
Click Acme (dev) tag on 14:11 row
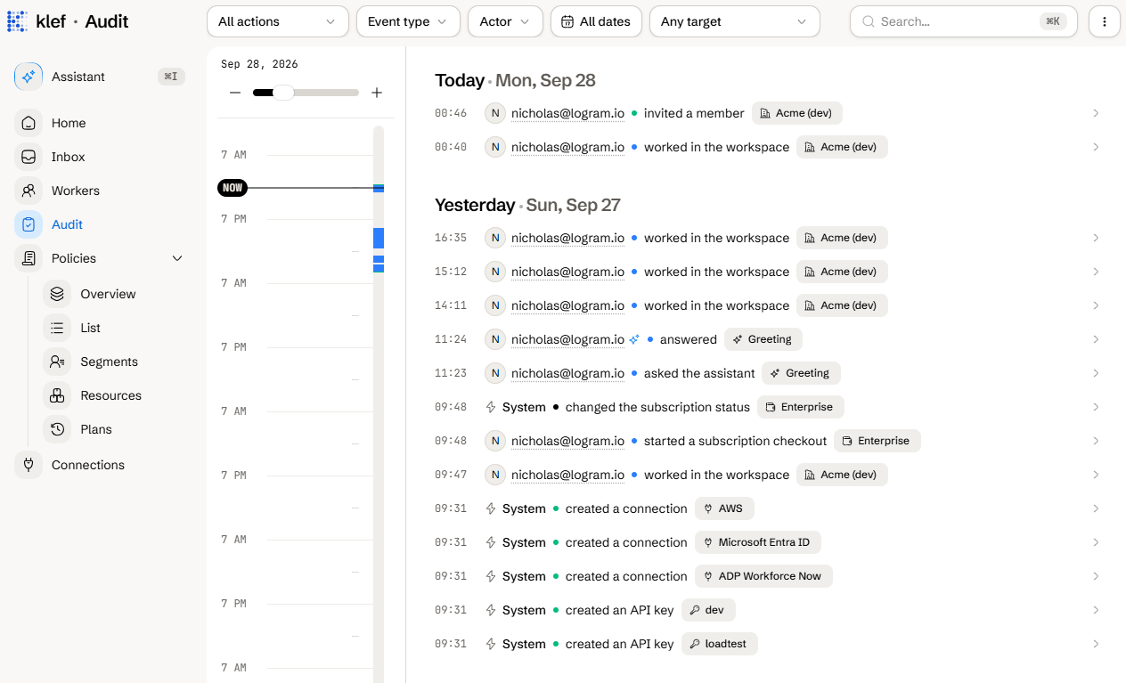click(842, 305)
